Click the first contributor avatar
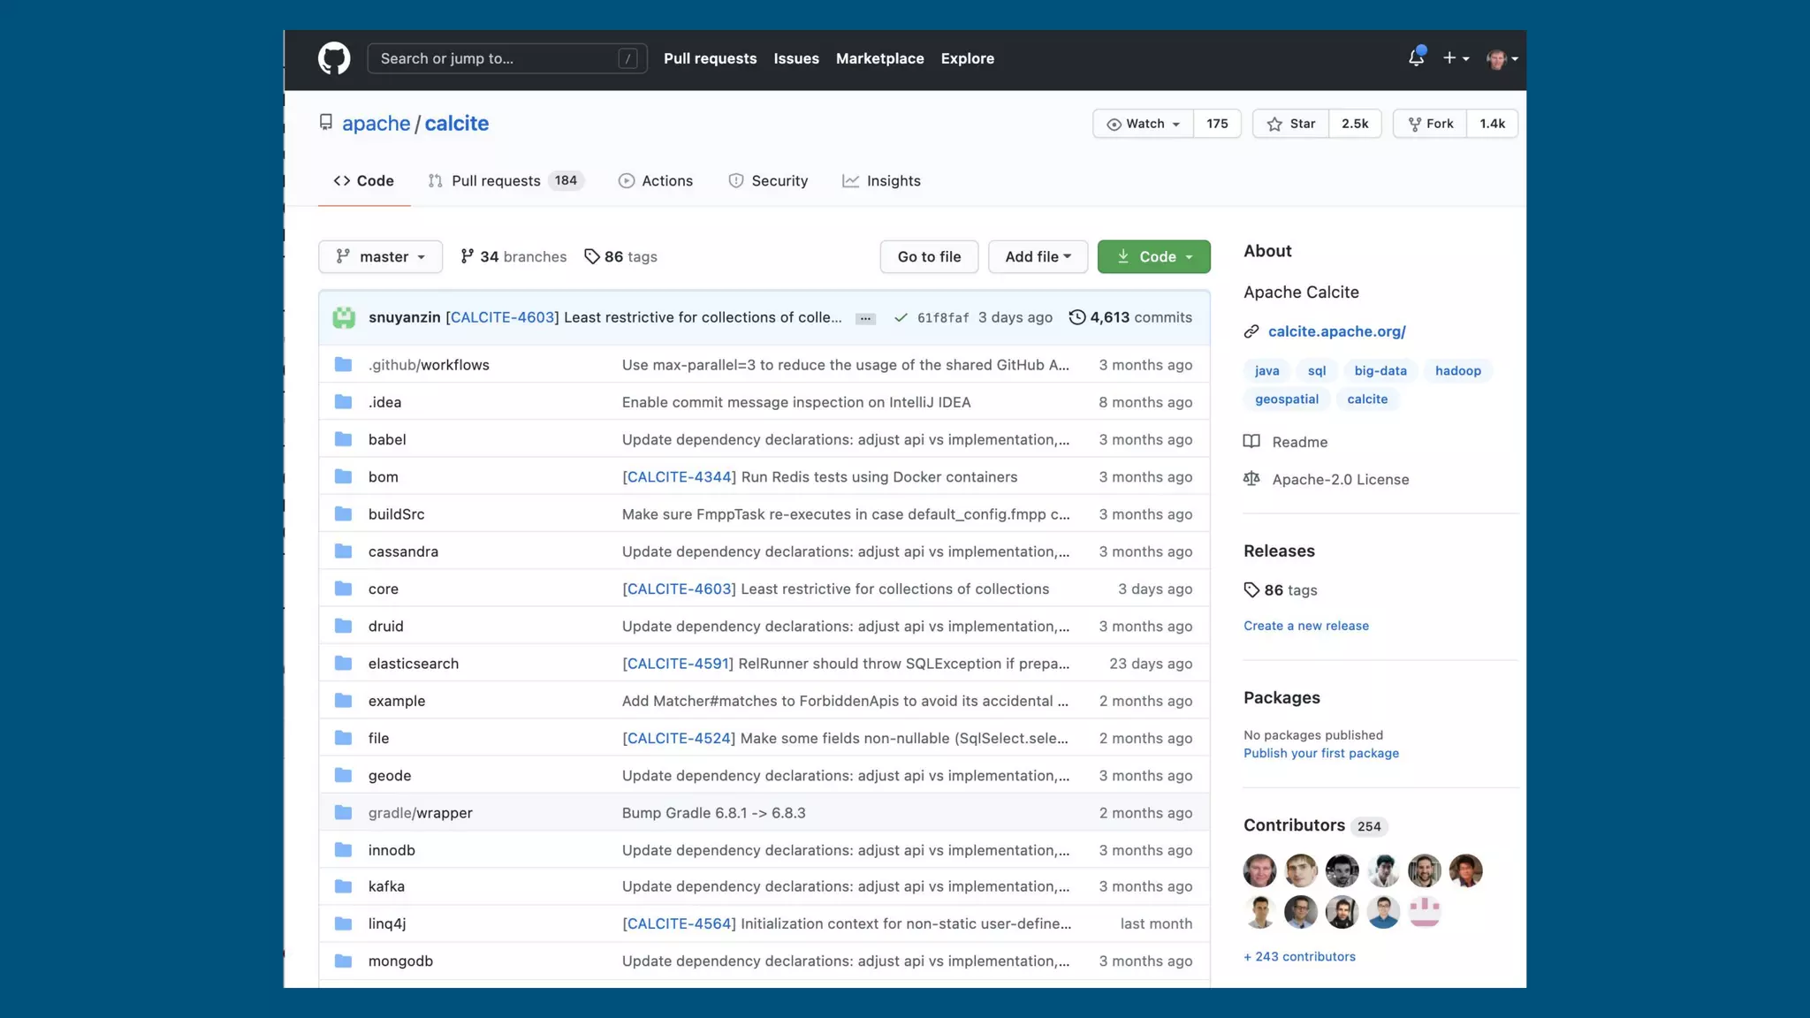The height and width of the screenshot is (1018, 1810). coord(1259,870)
